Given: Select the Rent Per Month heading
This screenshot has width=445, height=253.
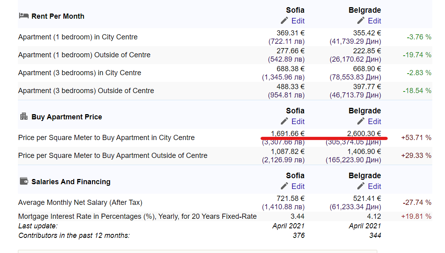Looking at the screenshot, I should point(58,16).
